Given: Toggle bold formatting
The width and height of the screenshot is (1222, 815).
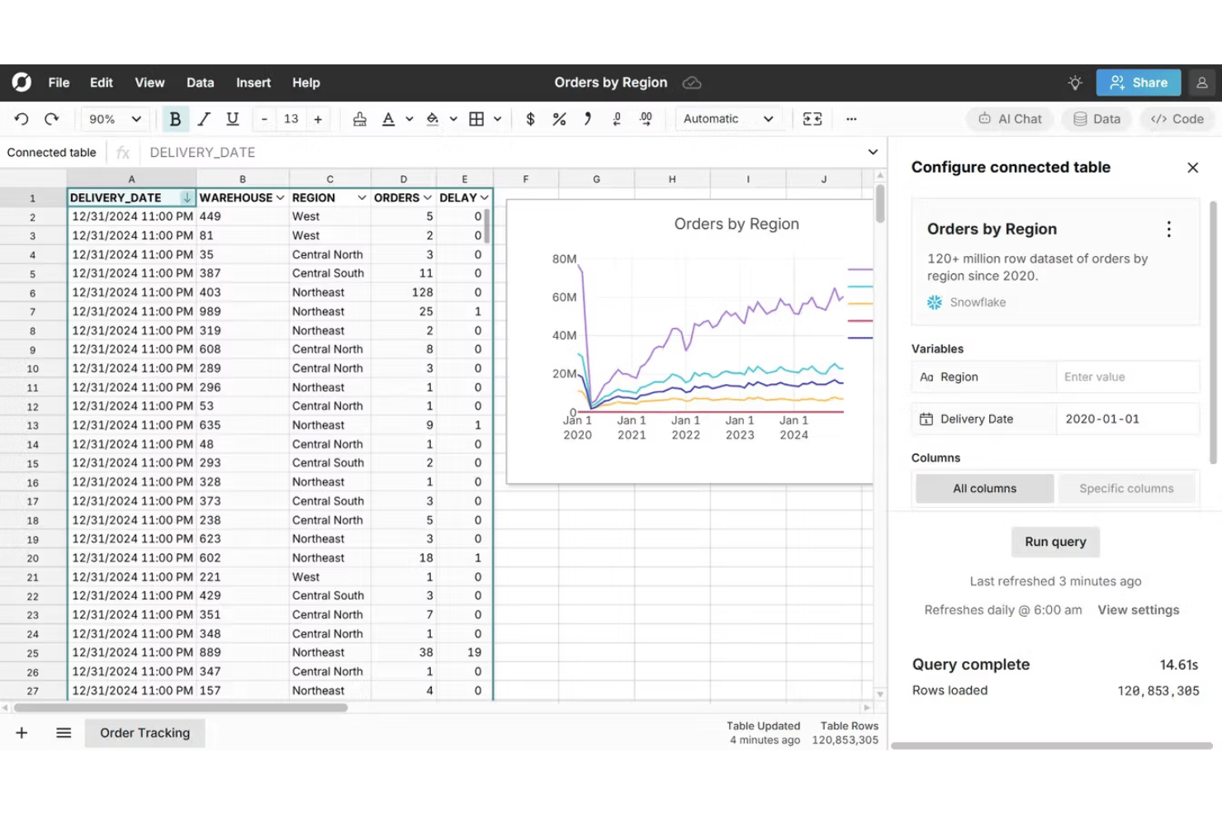Looking at the screenshot, I should click(175, 119).
